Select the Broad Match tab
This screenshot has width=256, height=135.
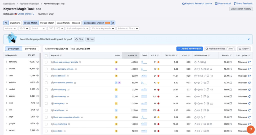pyautogui.click(x=31, y=23)
